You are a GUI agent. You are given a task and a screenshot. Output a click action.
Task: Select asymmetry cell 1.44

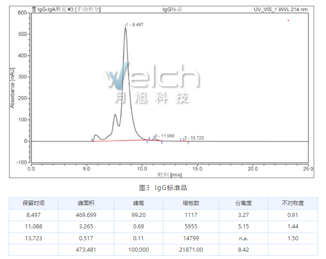[293, 226]
